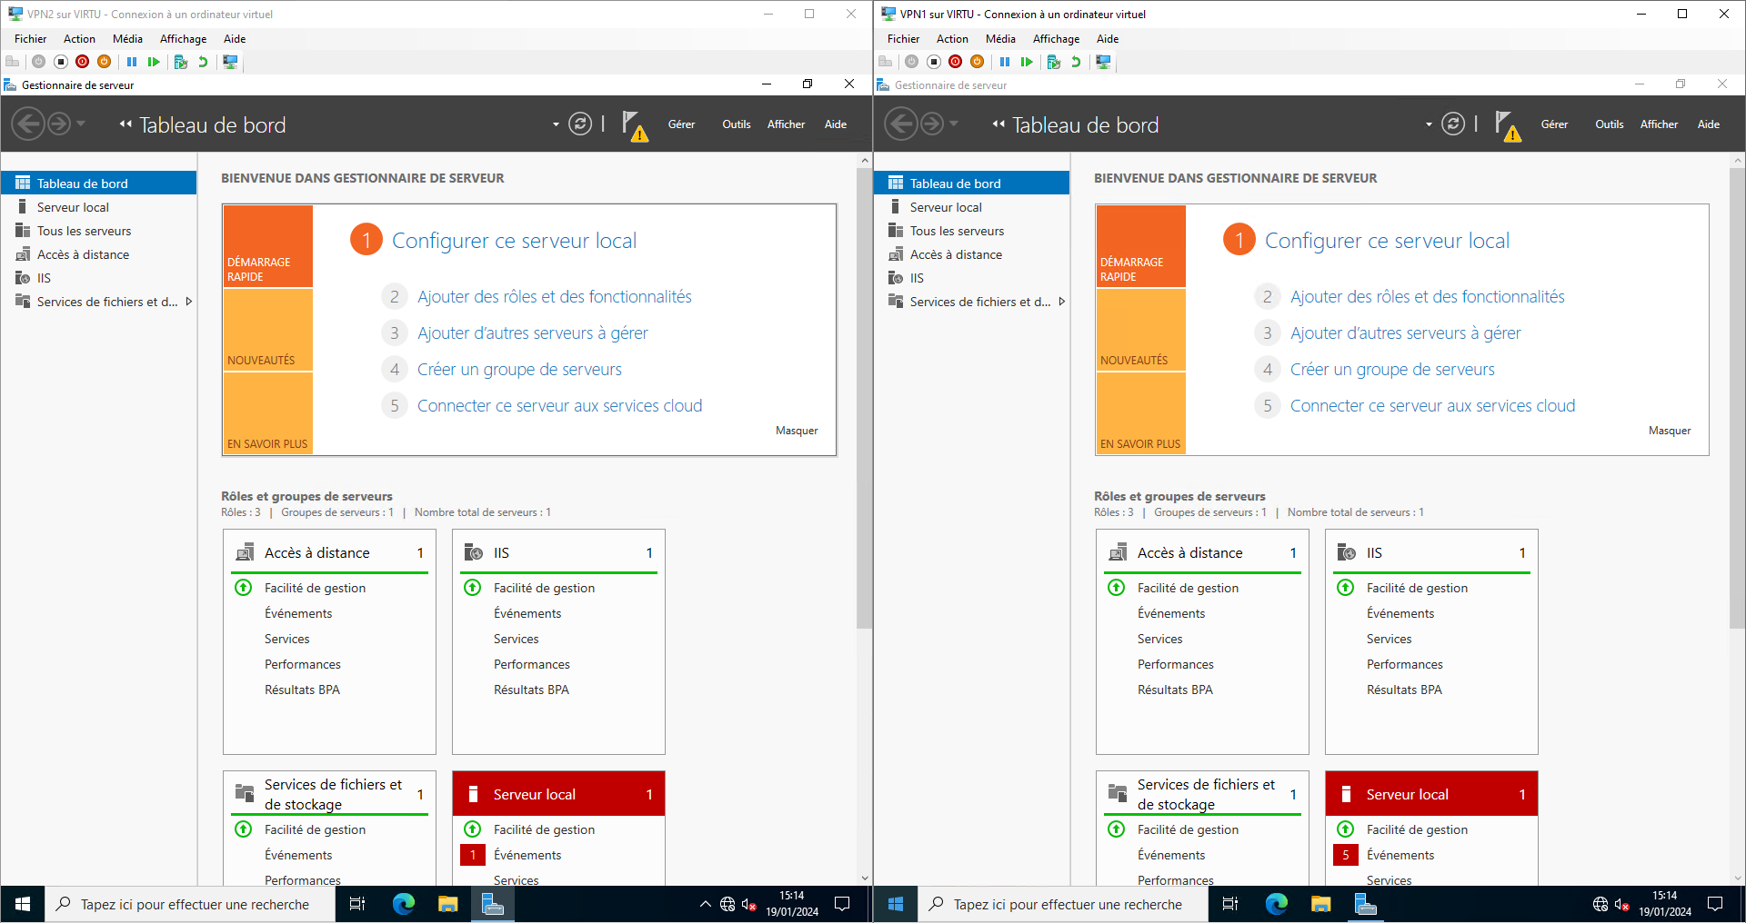The width and height of the screenshot is (1746, 923).
Task: Pause the VPN2 virtual machine
Action: click(x=132, y=62)
